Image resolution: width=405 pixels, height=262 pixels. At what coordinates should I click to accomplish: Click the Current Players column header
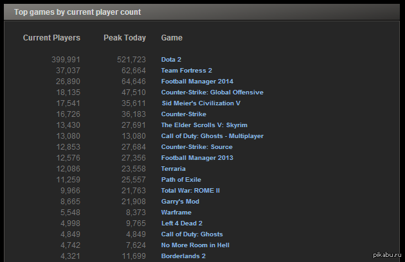[51, 38]
